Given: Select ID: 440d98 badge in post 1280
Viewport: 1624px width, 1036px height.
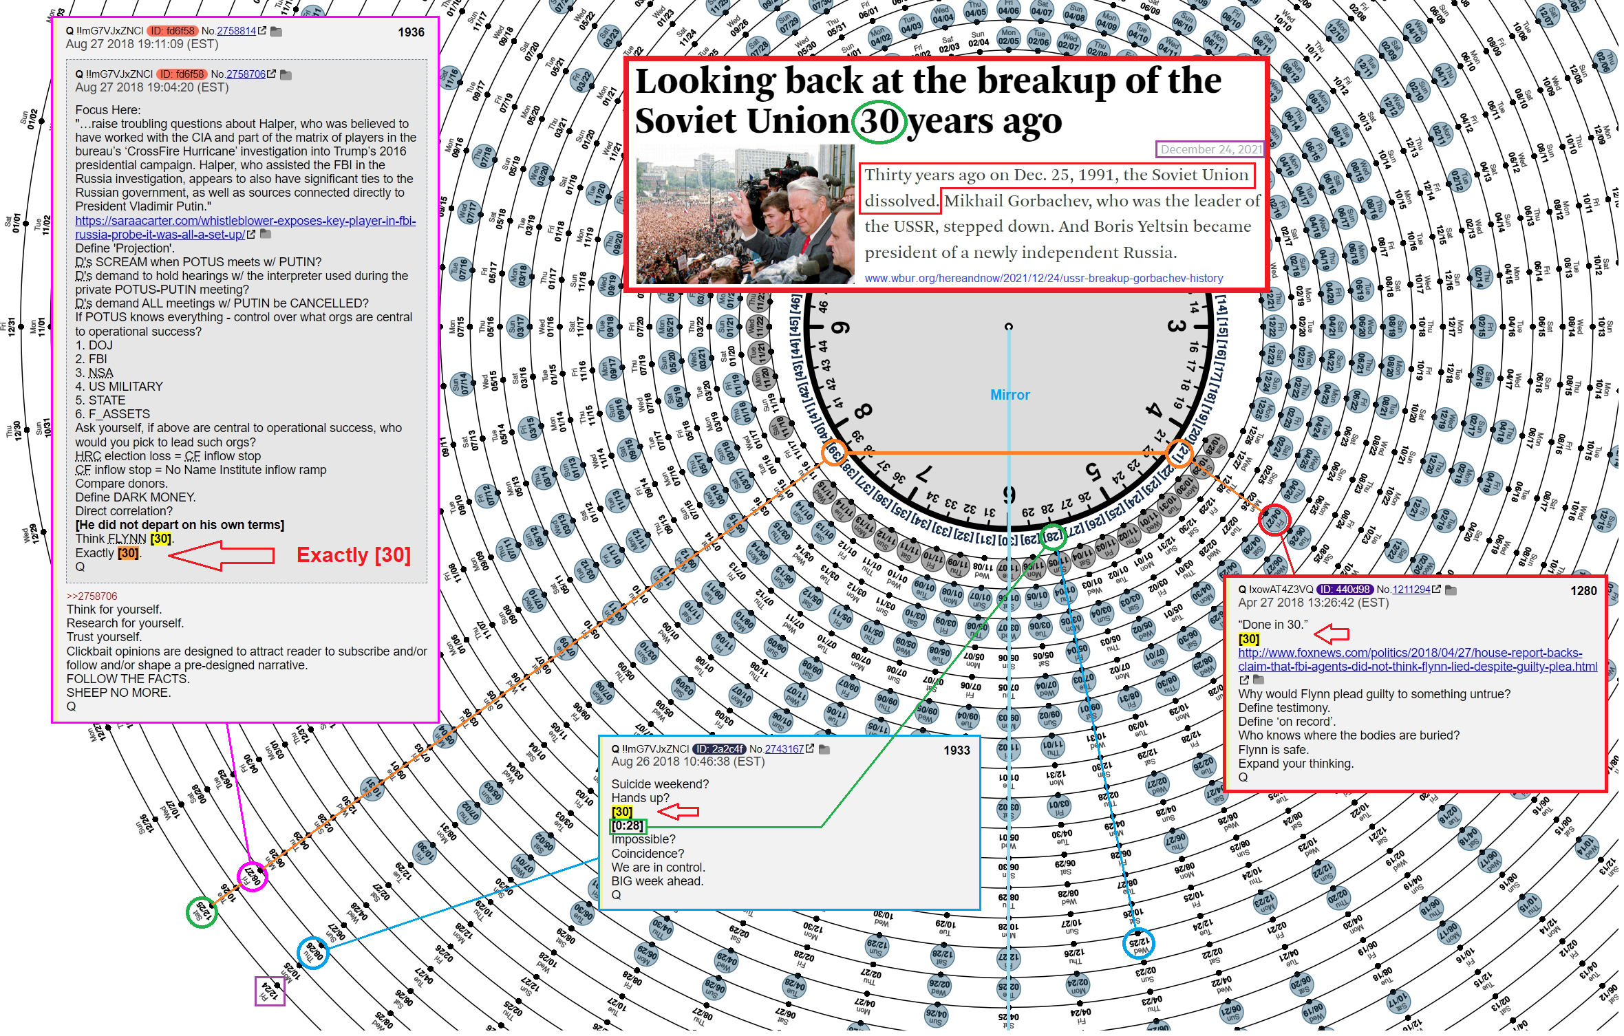Looking at the screenshot, I should tap(1345, 590).
